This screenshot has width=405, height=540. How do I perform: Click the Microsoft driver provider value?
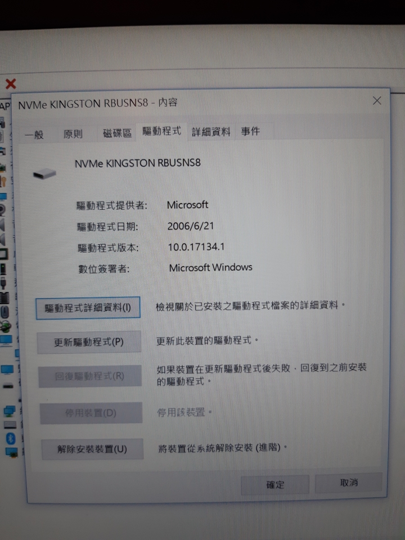(x=187, y=205)
